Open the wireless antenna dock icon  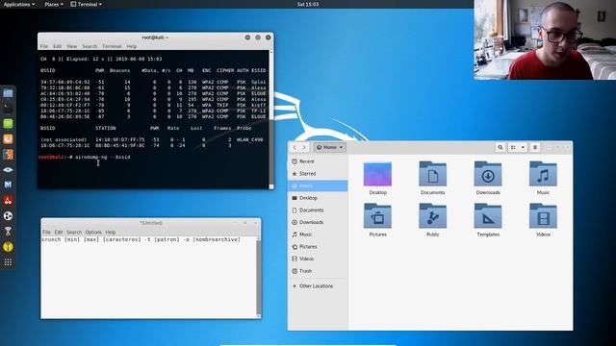point(8,231)
